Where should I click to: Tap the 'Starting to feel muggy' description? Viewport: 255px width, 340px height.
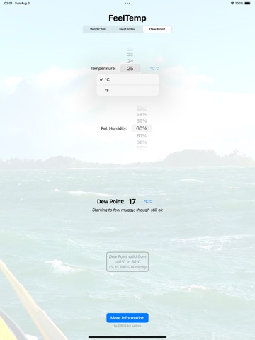coord(127,210)
